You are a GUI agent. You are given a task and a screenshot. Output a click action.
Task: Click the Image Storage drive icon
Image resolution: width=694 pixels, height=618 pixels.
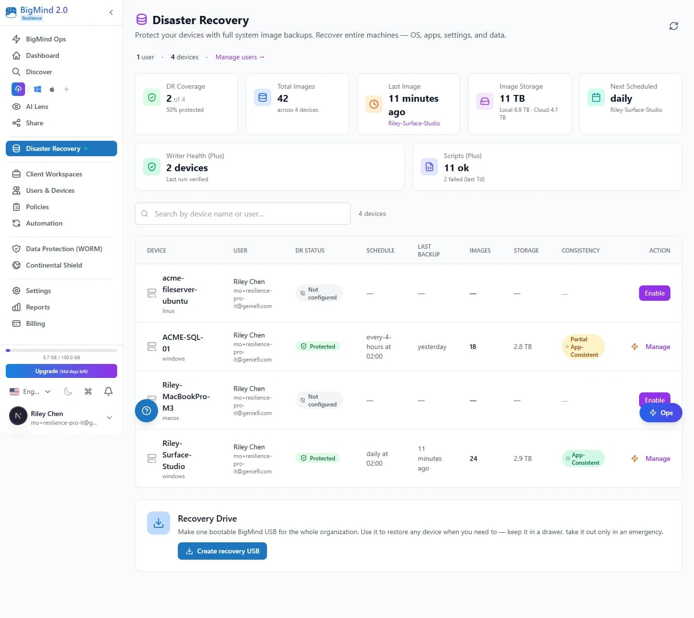coord(485,101)
